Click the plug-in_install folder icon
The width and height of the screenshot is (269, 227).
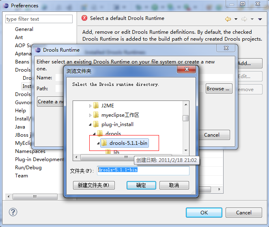pyautogui.click(x=96, y=124)
